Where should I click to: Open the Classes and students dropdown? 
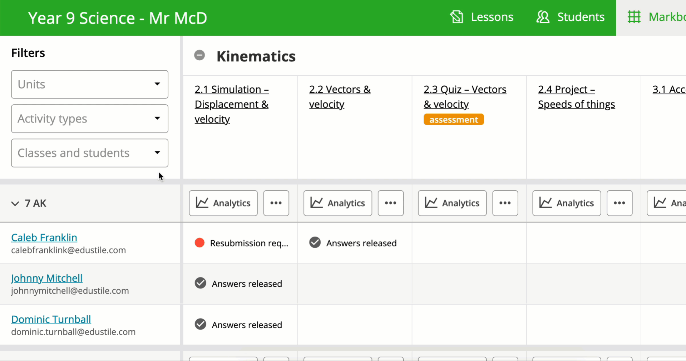coord(90,153)
